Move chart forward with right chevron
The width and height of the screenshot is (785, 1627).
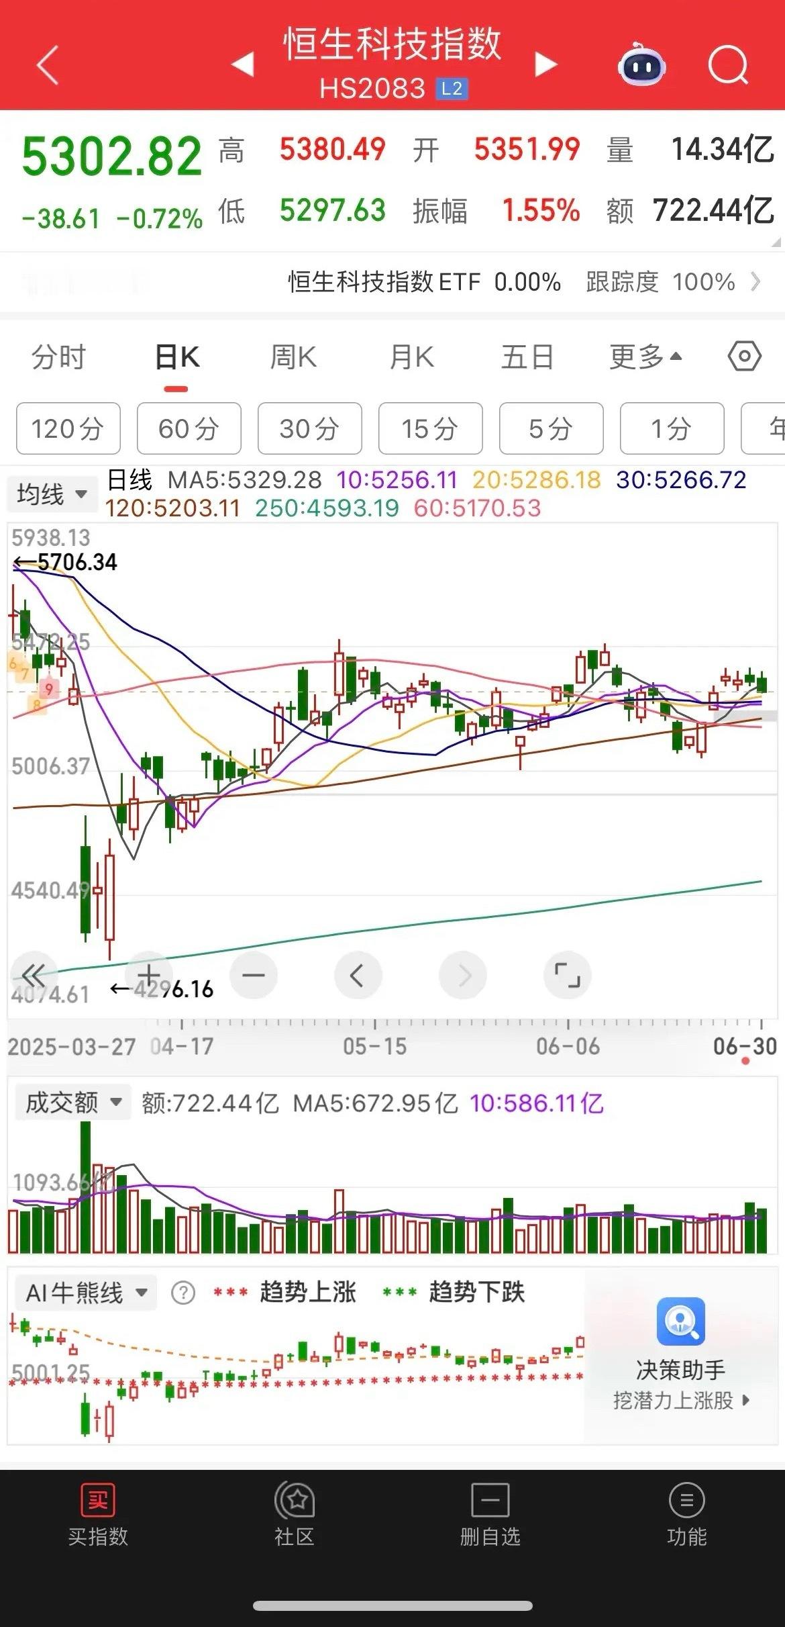[x=463, y=974]
